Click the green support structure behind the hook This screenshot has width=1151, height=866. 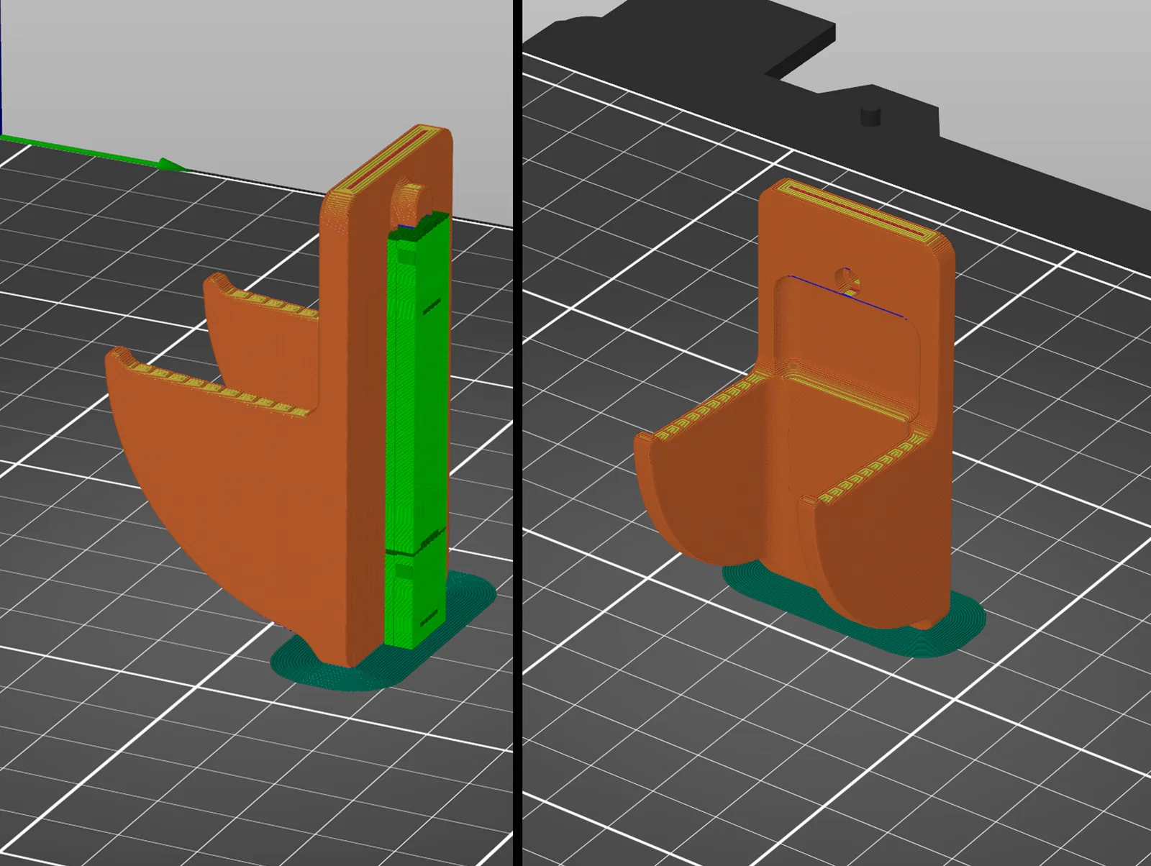(417, 432)
